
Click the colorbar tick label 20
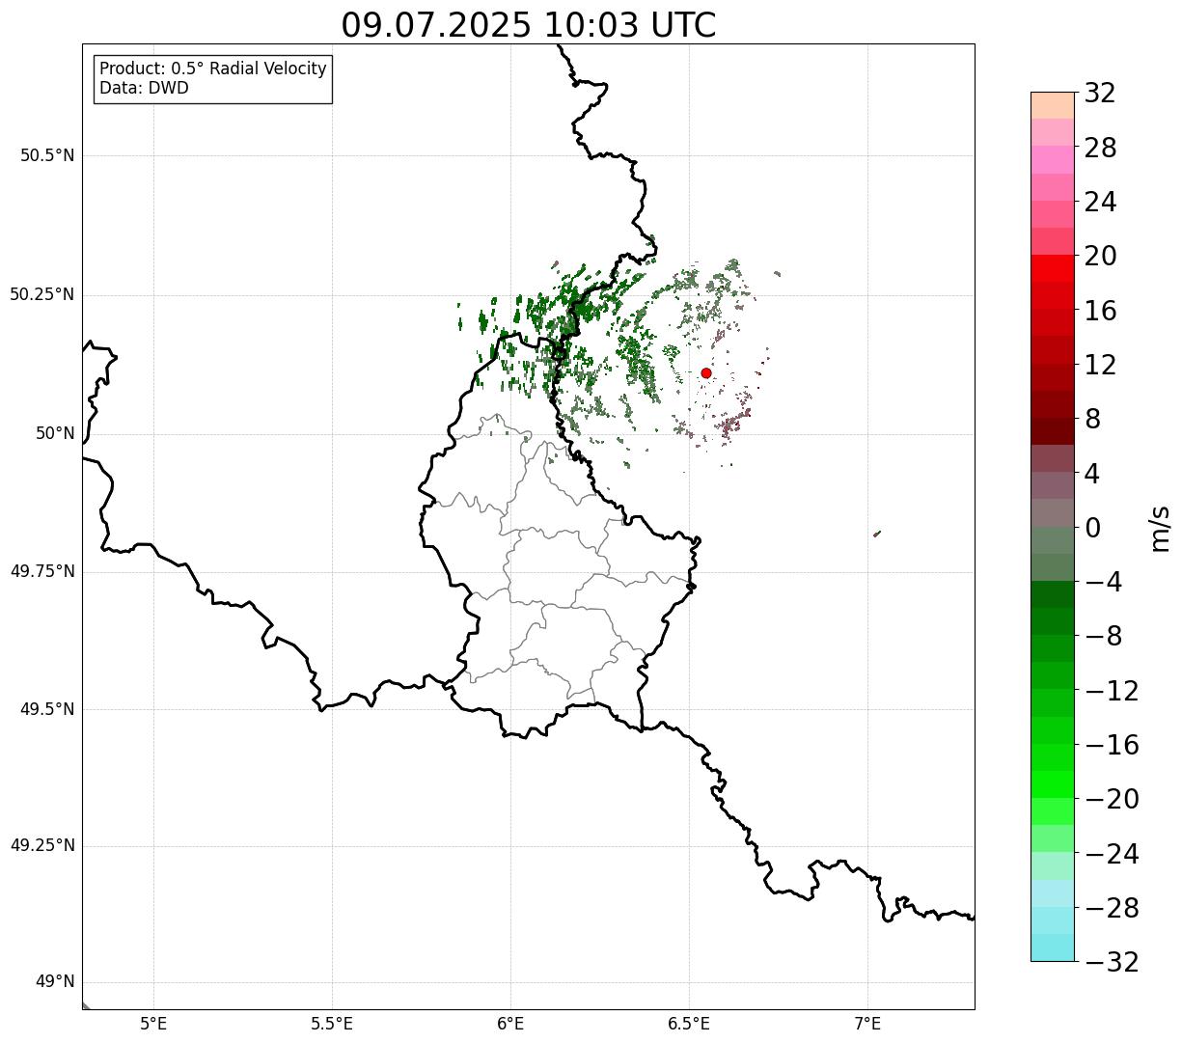coord(1101,257)
